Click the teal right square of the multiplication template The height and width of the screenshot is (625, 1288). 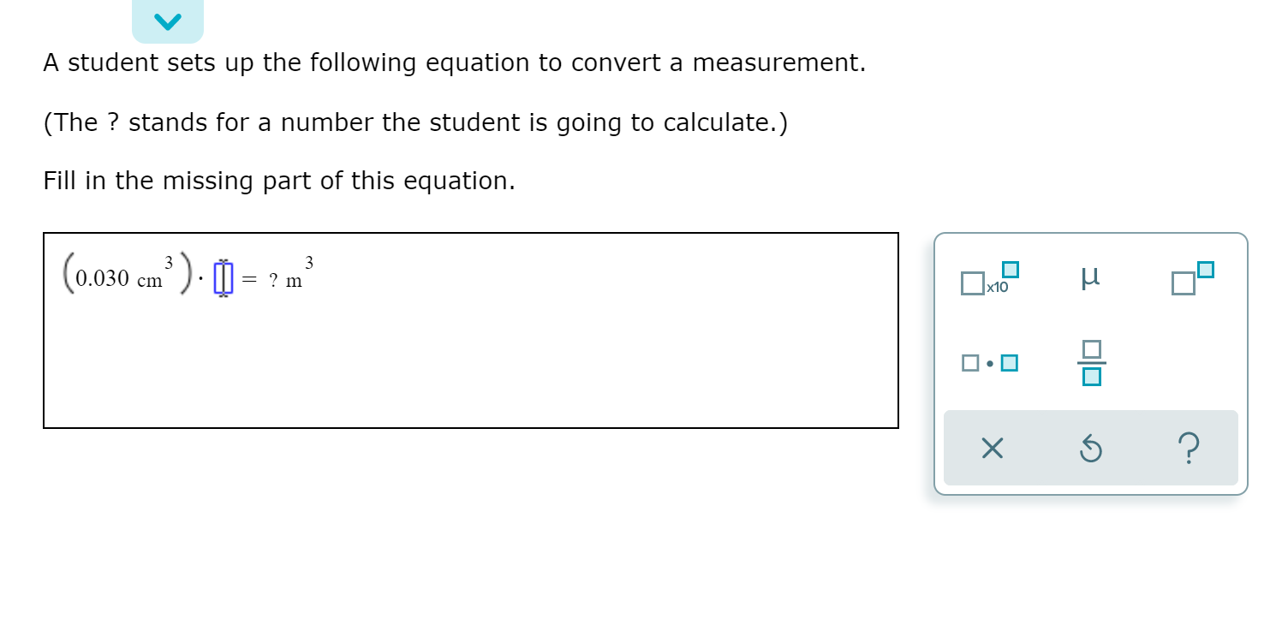coord(1010,362)
